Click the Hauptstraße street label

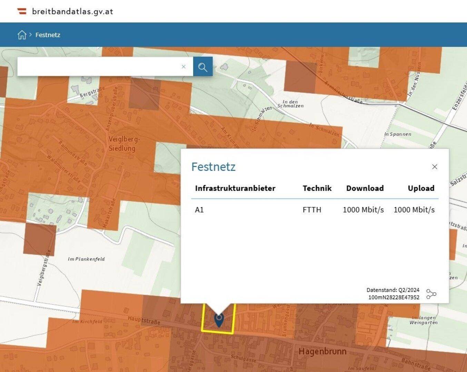pos(144,320)
